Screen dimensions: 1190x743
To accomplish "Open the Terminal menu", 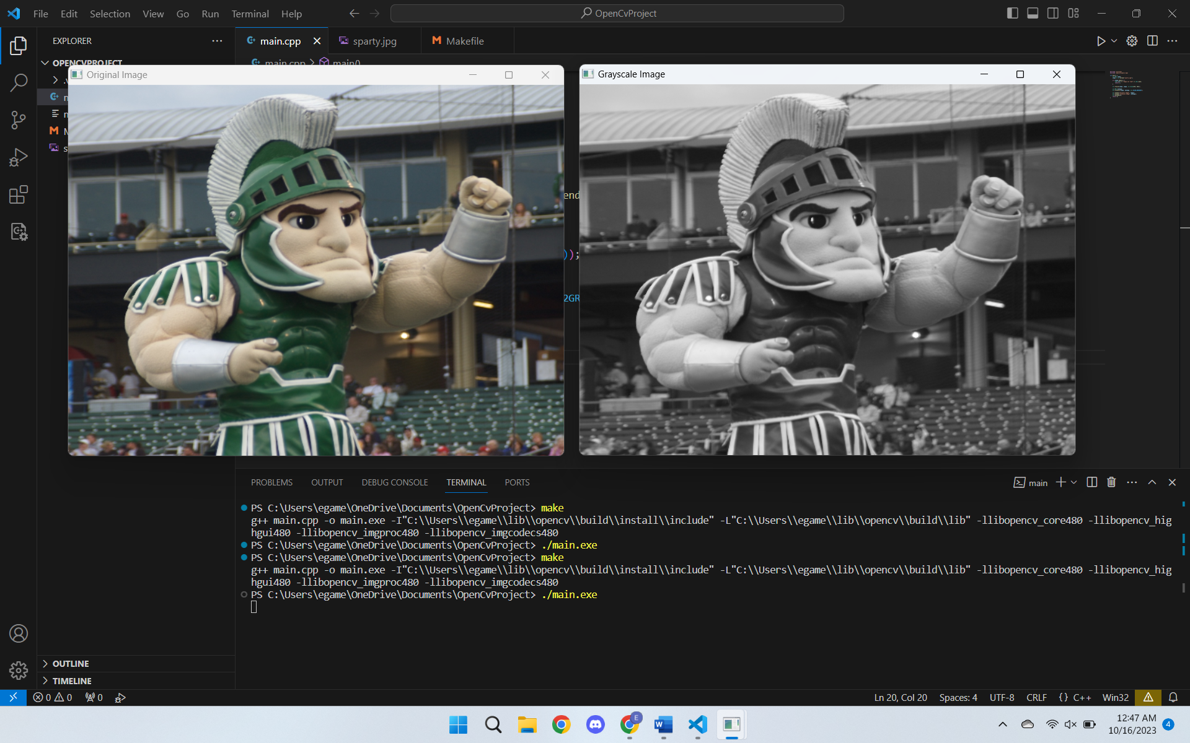I will [x=250, y=14].
